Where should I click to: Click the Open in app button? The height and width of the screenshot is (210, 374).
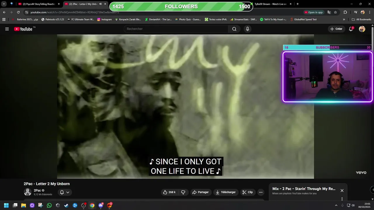(x=314, y=12)
